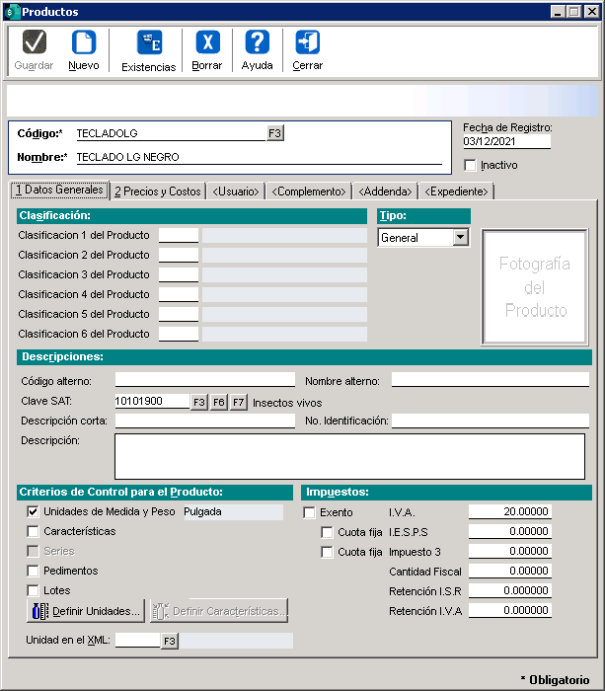Click the Cantidad Fiscal value field
This screenshot has height=691, width=605.
pos(510,572)
